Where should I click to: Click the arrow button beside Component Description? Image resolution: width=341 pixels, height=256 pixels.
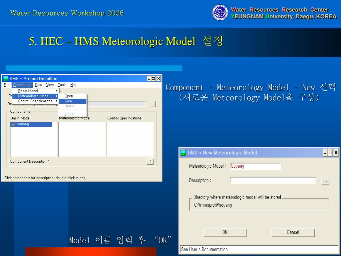[150, 161]
